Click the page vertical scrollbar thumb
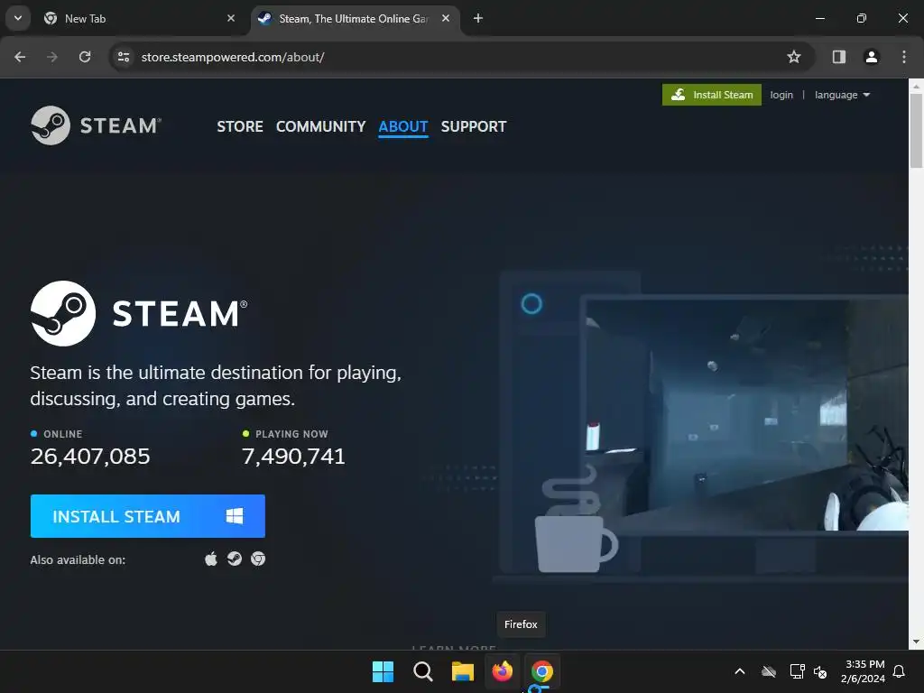 pos(917,130)
